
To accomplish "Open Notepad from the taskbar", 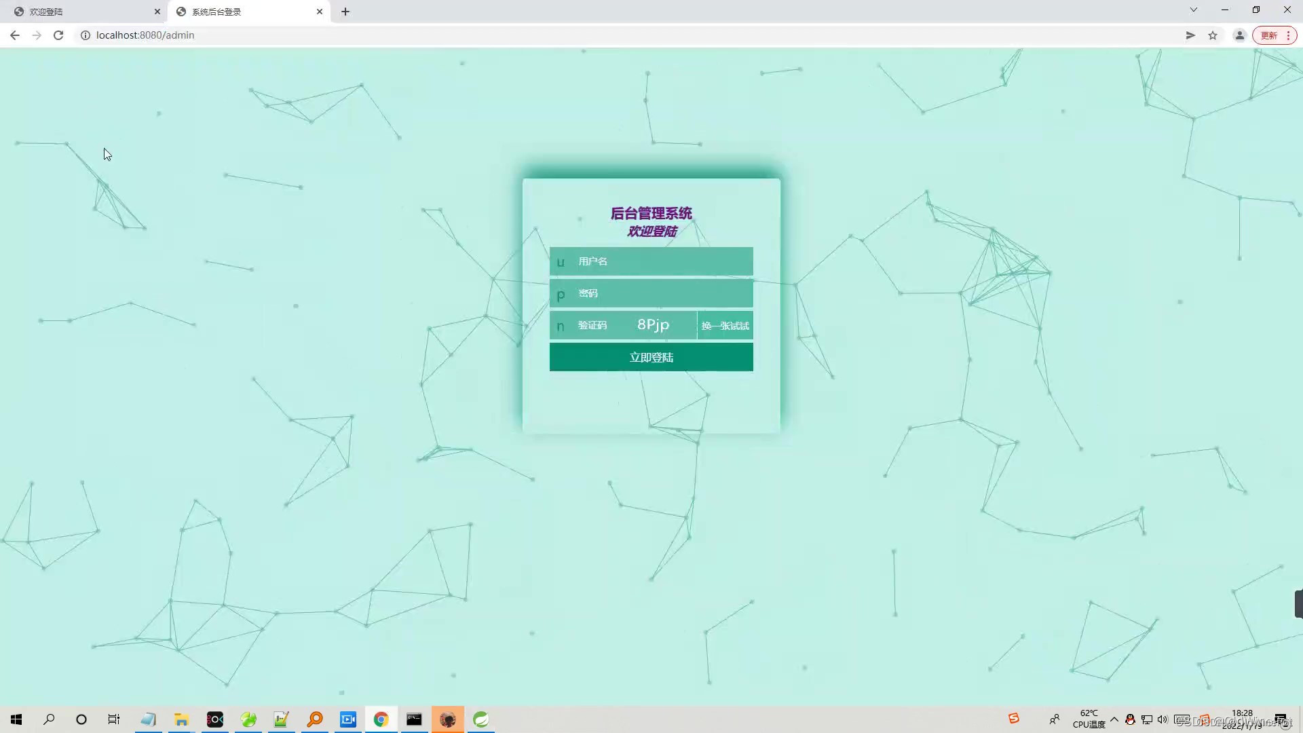I will tap(148, 719).
